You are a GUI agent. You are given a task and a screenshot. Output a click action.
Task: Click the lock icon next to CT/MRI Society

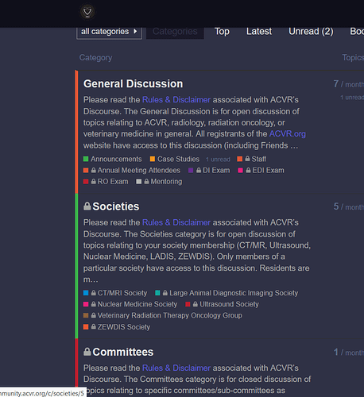[x=94, y=293]
